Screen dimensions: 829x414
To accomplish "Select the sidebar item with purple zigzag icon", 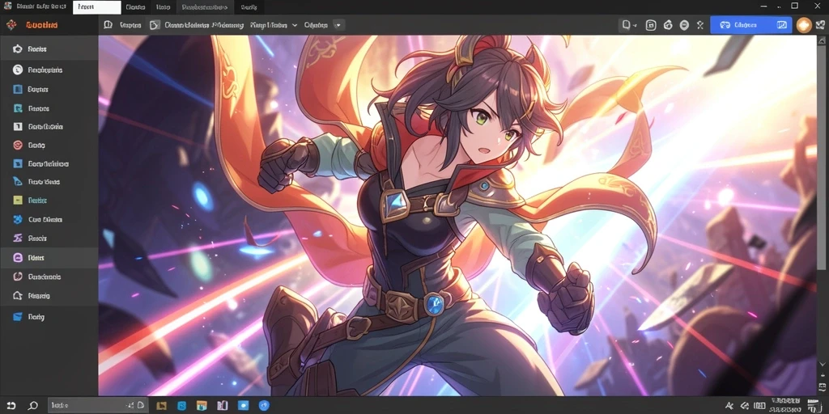I will (49, 239).
